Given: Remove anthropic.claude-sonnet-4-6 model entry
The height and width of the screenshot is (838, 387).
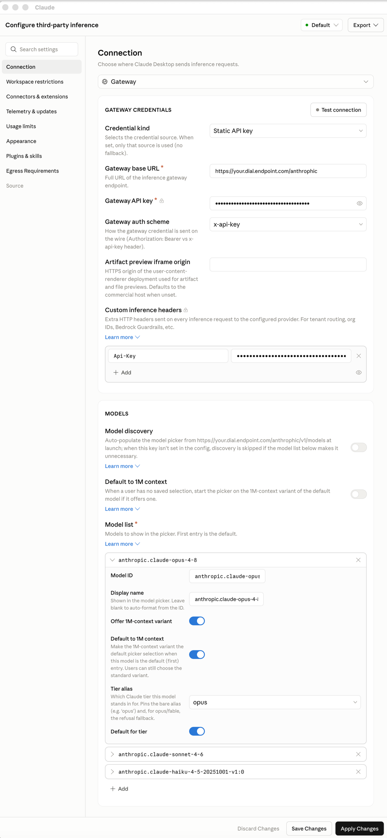Looking at the screenshot, I should (x=358, y=754).
